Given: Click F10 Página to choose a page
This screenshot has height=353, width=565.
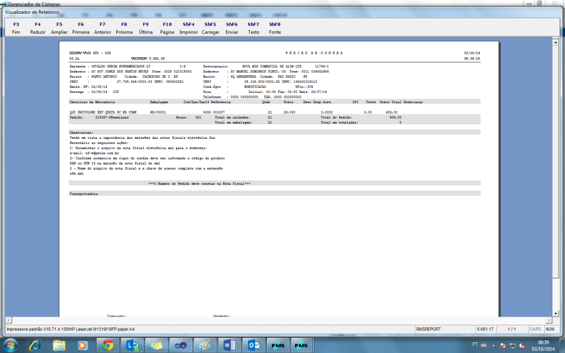Looking at the screenshot, I should coord(167,28).
